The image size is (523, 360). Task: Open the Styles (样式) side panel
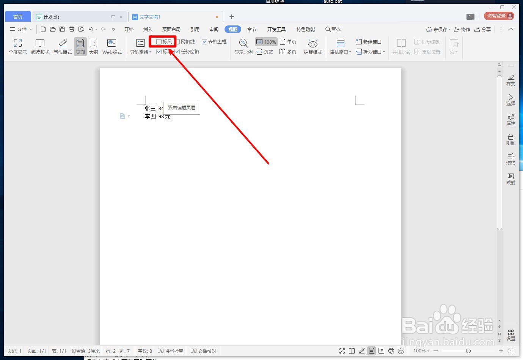click(511, 80)
